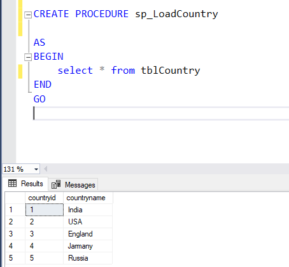Click the select keyword in the query
The width and height of the screenshot is (289, 267).
tap(75, 71)
